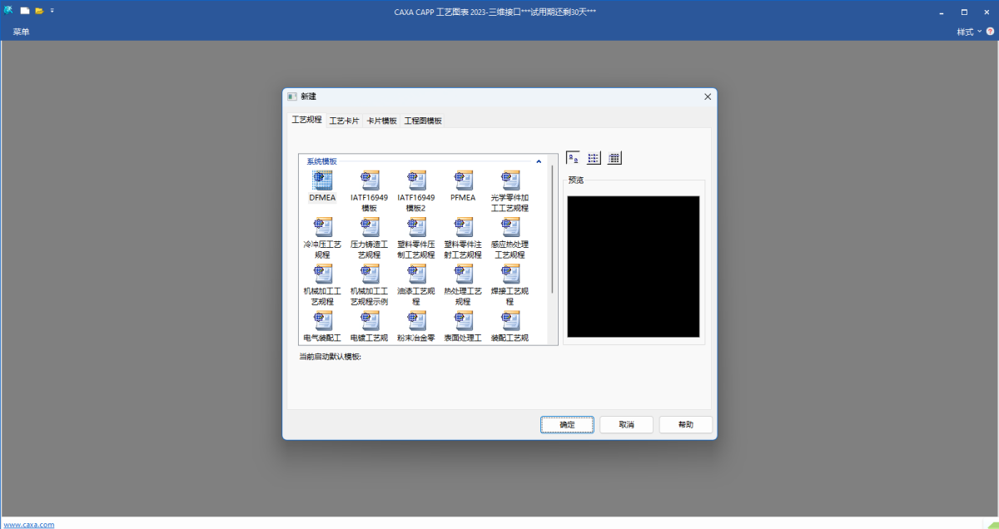This screenshot has height=529, width=999.
Task: Click the red help question mark icon
Action: [x=990, y=31]
